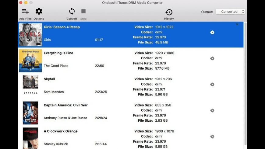Select the title "A Clockwork Orange"

tap(61, 131)
